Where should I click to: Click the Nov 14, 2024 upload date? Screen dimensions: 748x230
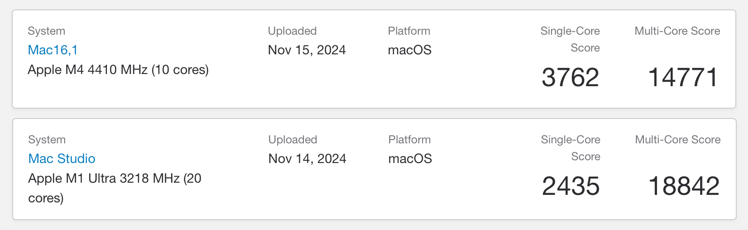click(307, 159)
